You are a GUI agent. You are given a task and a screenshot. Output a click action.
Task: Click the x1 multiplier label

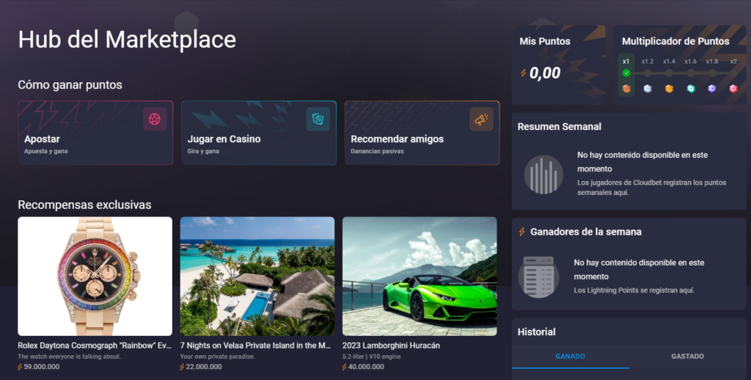coord(626,62)
